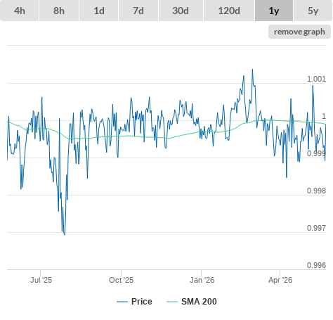Click the Jul '25 axis label
This screenshot has width=333, height=320.
(41, 280)
